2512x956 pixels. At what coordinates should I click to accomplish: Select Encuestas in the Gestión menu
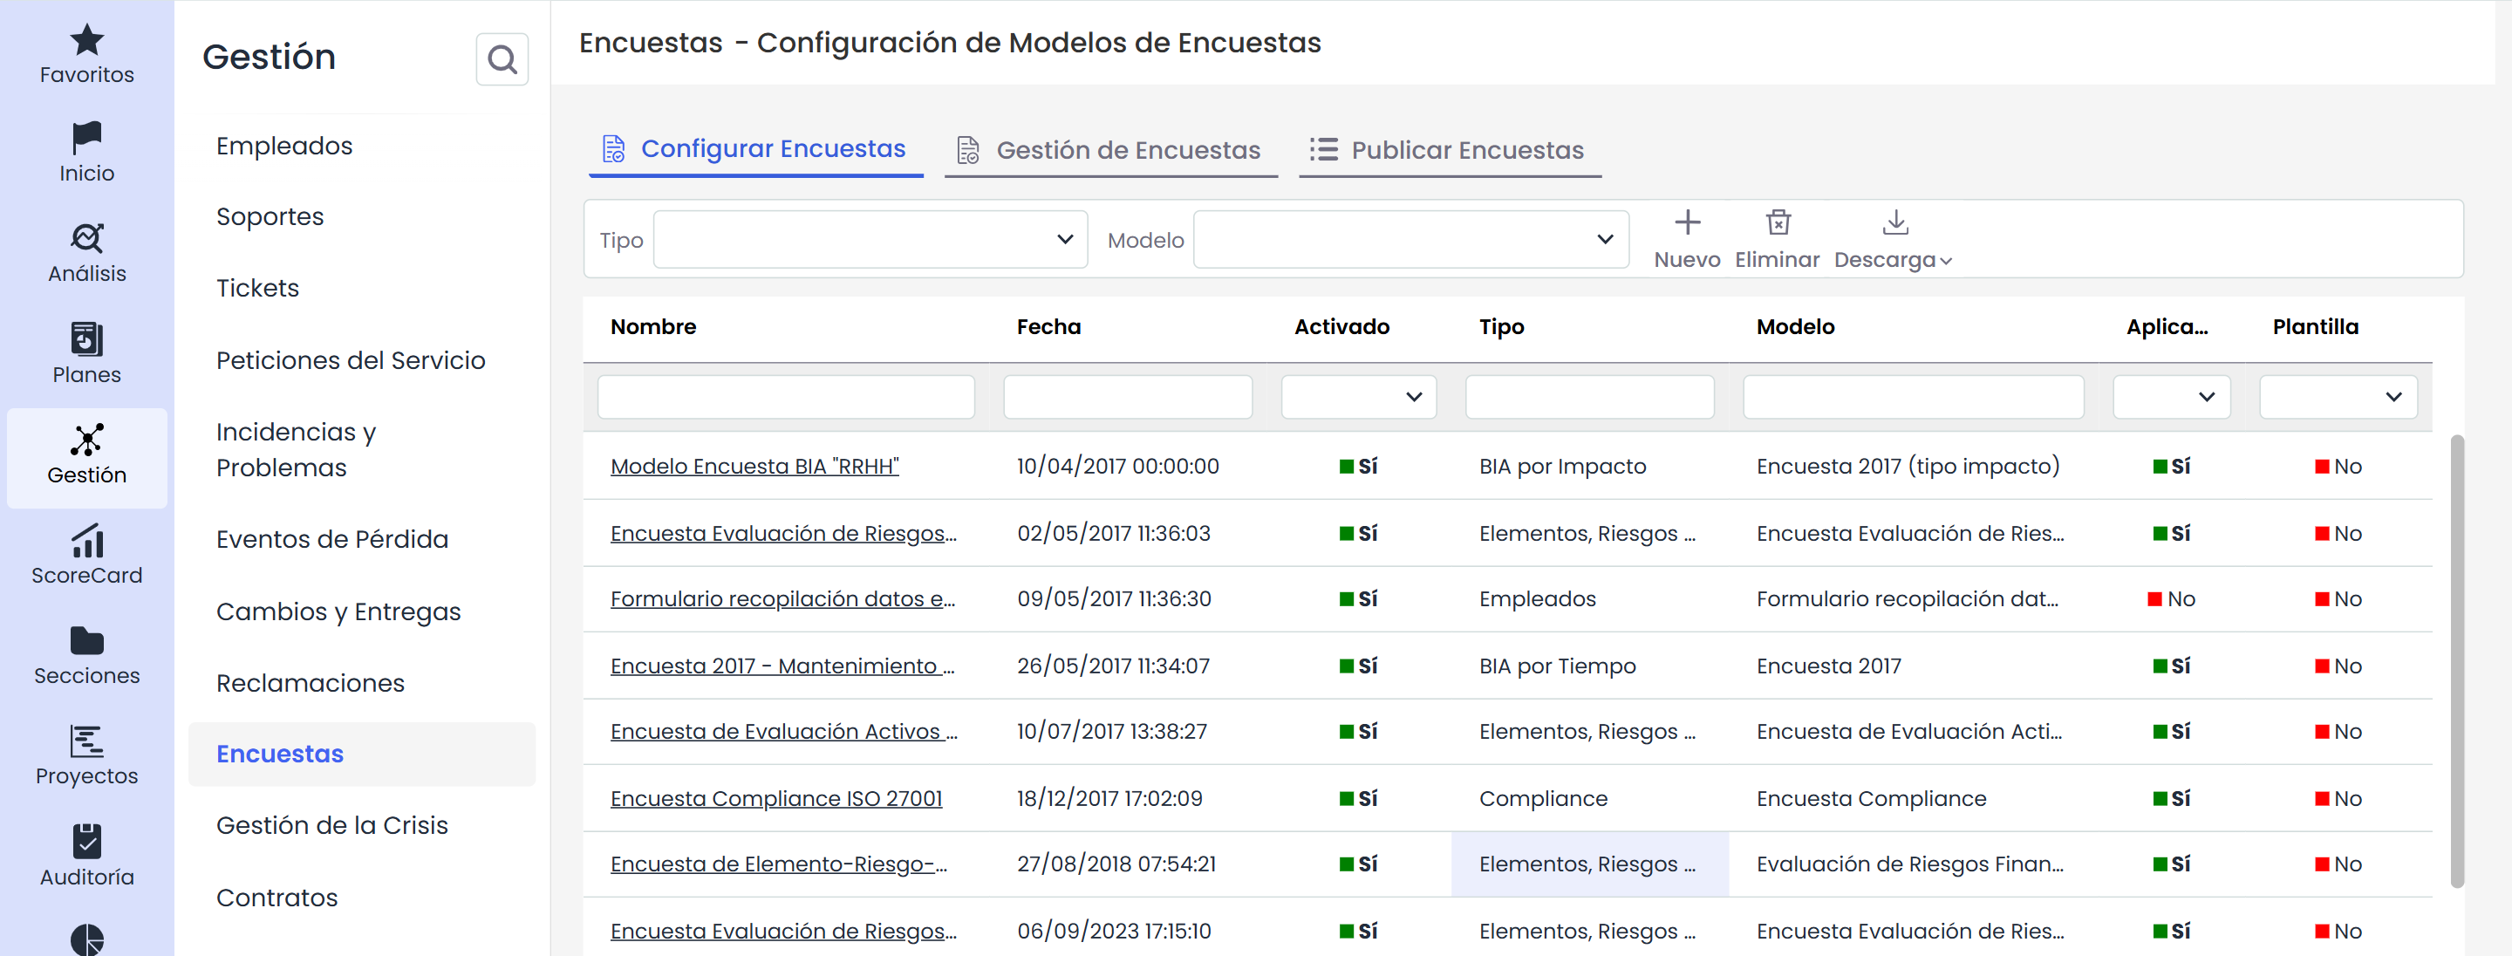pos(362,754)
